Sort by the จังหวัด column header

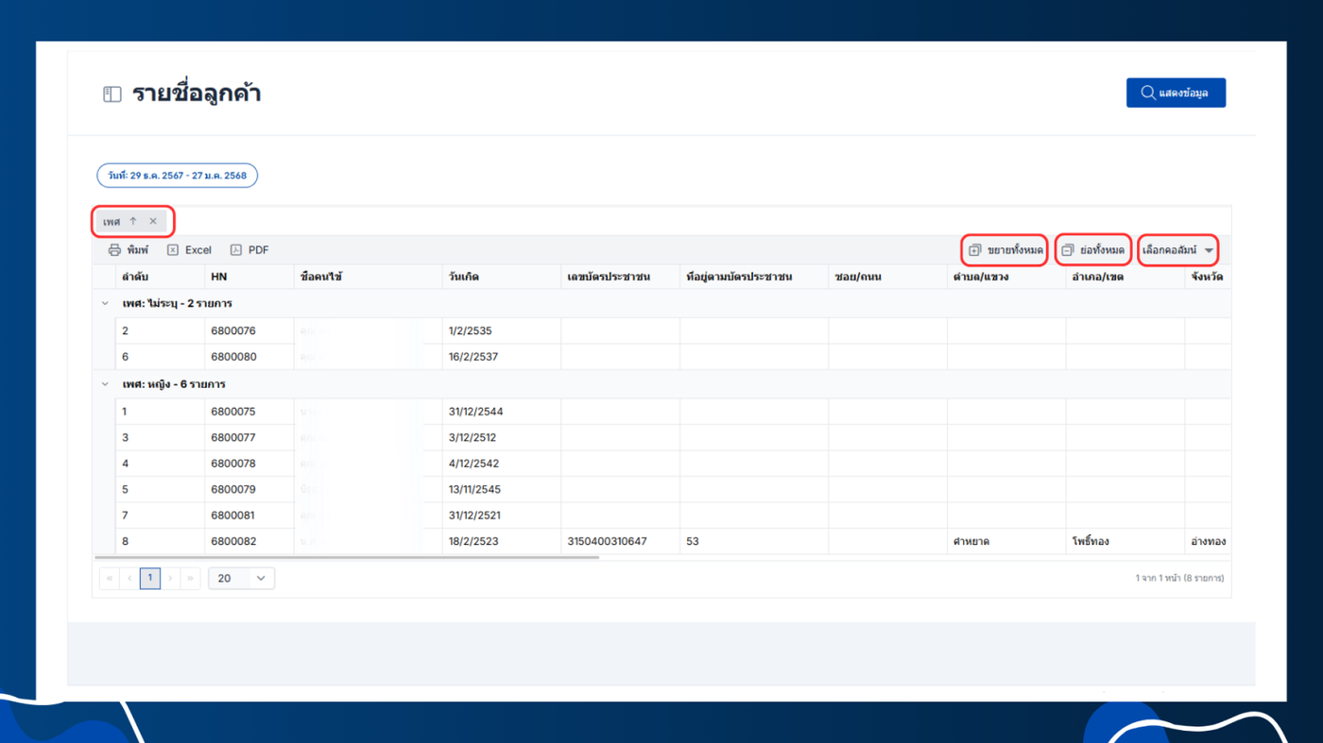(x=1208, y=278)
